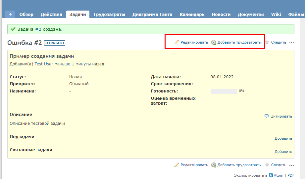Click the bottom clock log time icon
This screenshot has height=179, width=305.
214,165
